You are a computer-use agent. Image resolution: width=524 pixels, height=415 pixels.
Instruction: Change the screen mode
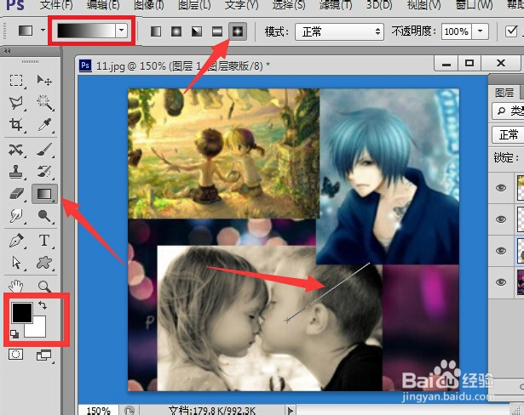click(44, 355)
